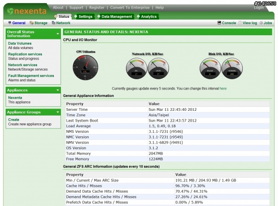Click the Asia/Taipei time zone value
Image resolution: width=278 pixels, height=206 pixels.
pyautogui.click(x=159, y=115)
